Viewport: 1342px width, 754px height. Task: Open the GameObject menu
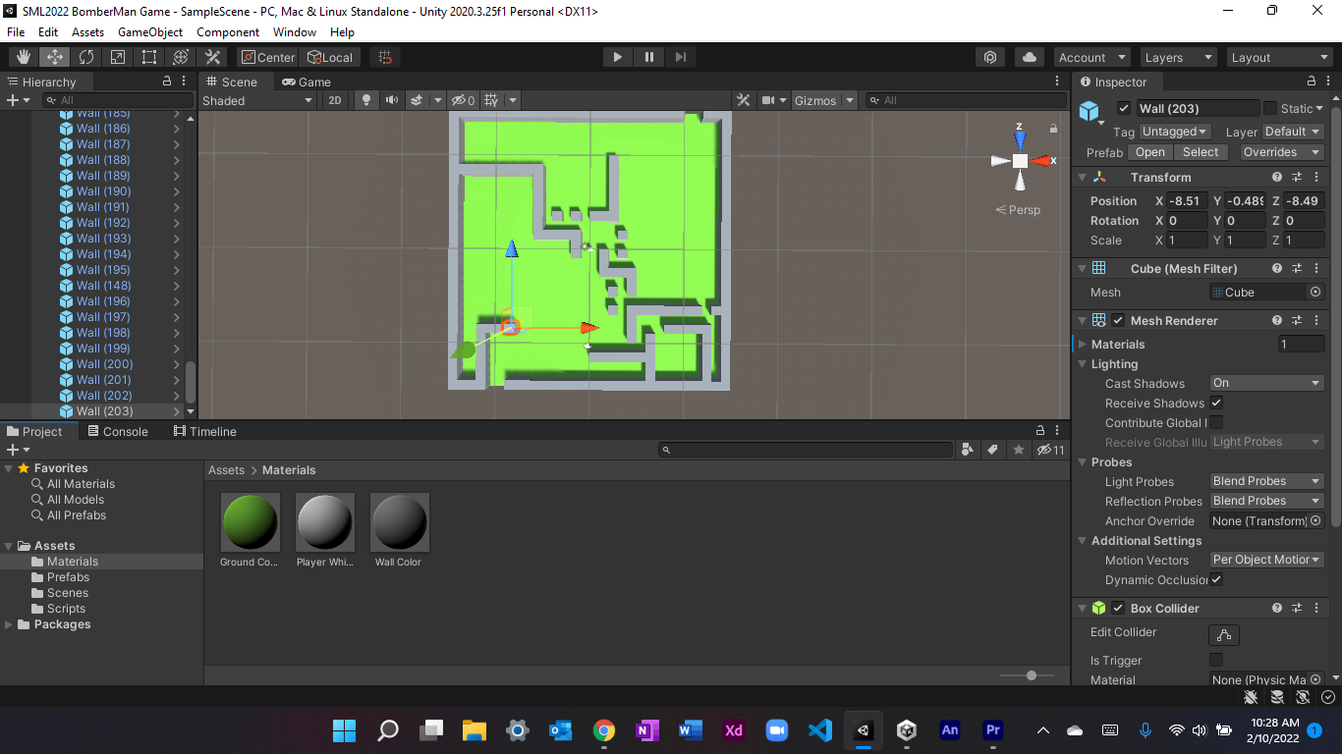click(x=150, y=32)
